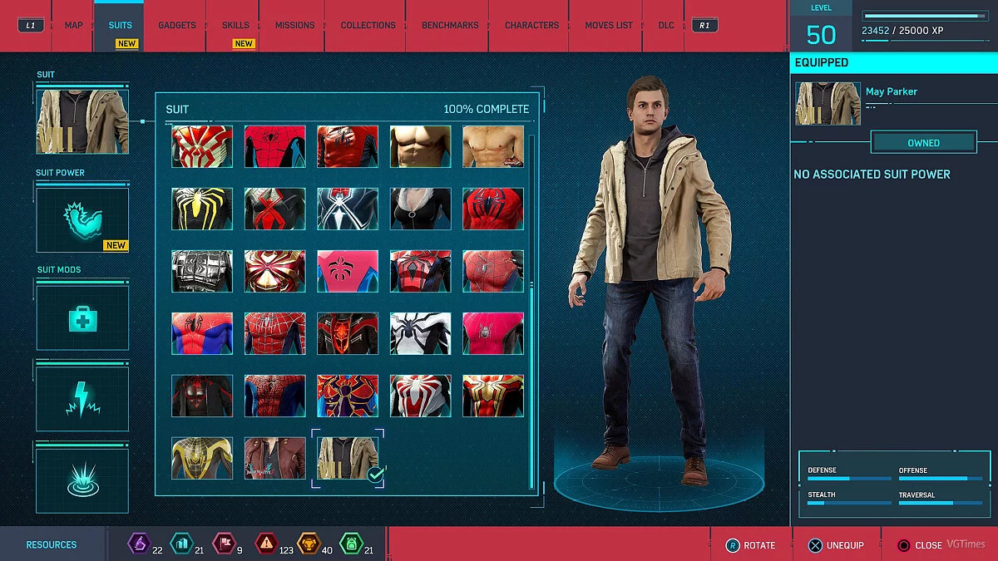This screenshot has height=561, width=998.
Task: Select the red crime warning token icon
Action: 266,544
